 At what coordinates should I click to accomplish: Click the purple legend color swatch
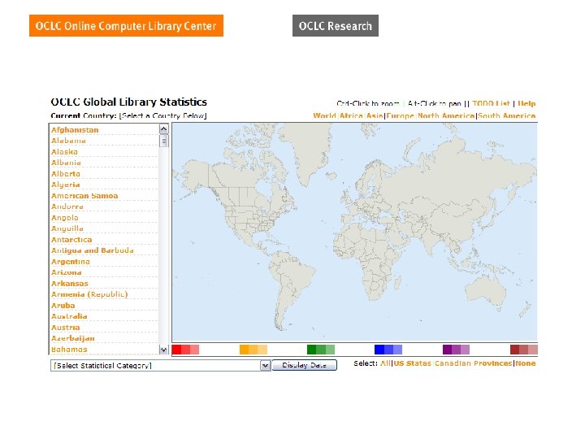(x=456, y=350)
